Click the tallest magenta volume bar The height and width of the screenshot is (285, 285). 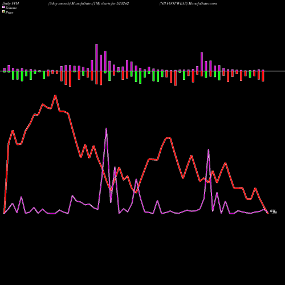[x=96, y=58]
